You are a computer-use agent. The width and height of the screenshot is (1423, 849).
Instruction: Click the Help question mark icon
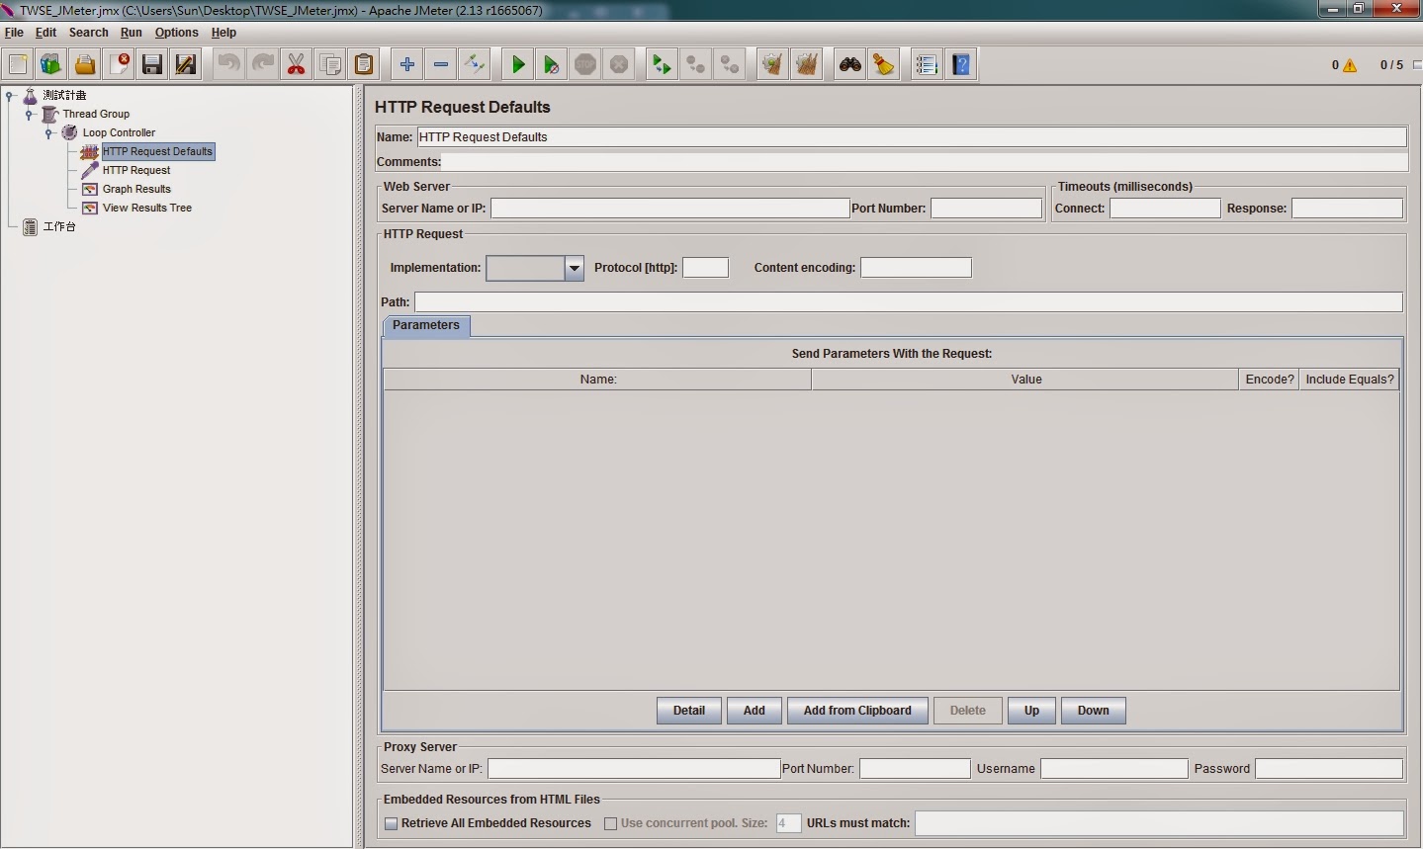960,65
